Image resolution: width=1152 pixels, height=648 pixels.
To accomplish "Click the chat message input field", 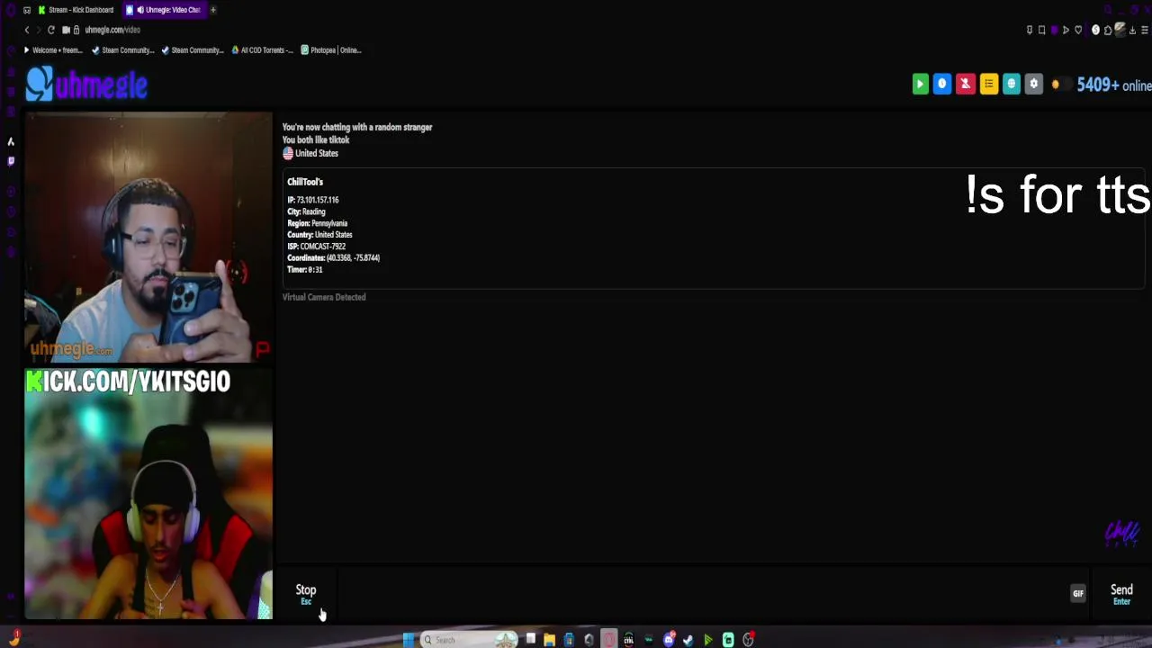I will 702,593.
